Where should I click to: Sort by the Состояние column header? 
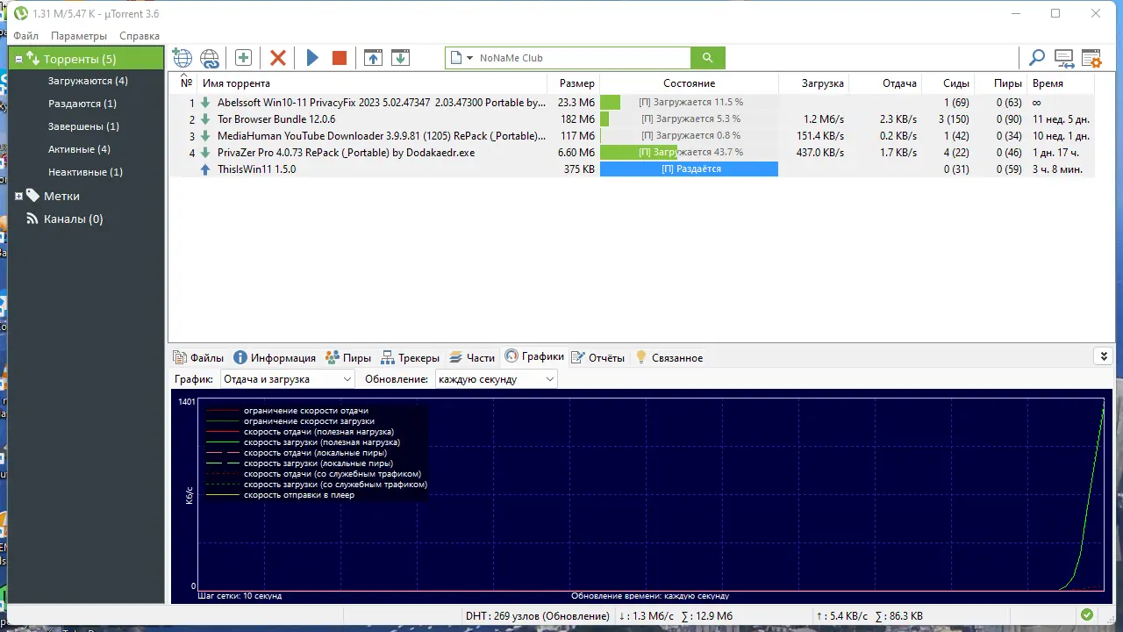[689, 83]
